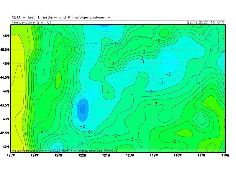Click the 22.12.2025 15 UTC timestamp
This screenshot has width=236, height=177.
point(206,22)
